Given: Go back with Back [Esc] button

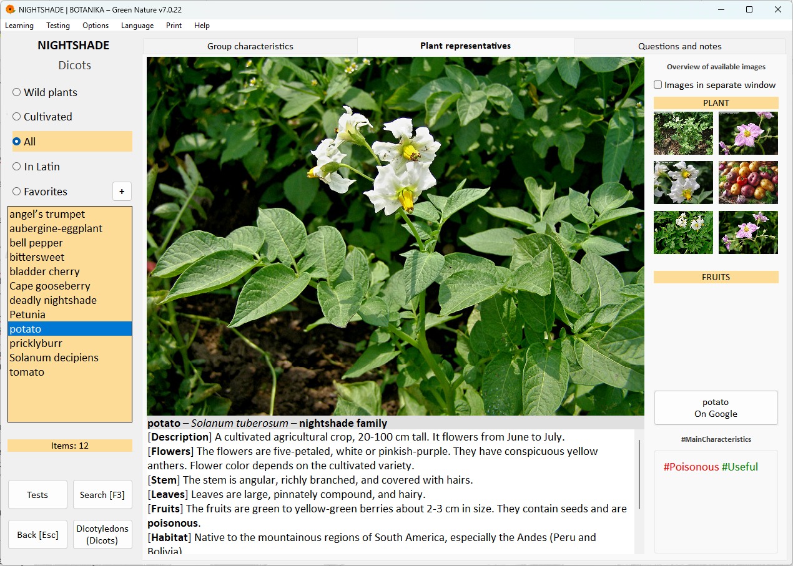Looking at the screenshot, I should click(x=37, y=535).
